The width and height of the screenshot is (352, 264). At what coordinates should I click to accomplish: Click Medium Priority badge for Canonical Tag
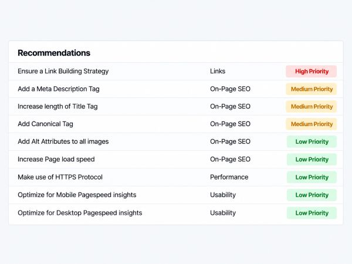pos(311,124)
